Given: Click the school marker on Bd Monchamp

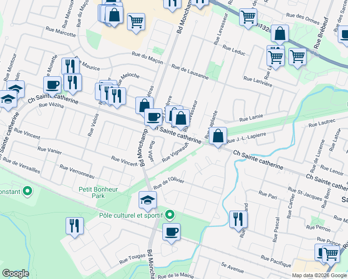Looking at the screenshot, I should pos(147,201).
